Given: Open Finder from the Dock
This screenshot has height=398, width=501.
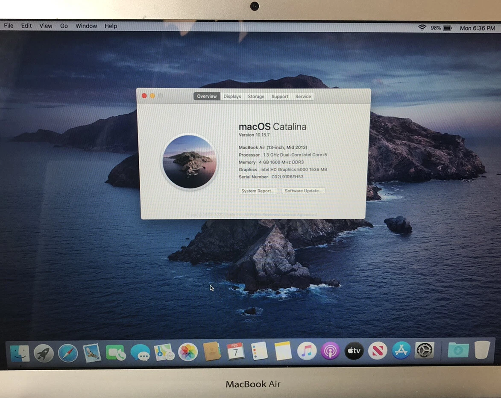Looking at the screenshot, I should 20,353.
